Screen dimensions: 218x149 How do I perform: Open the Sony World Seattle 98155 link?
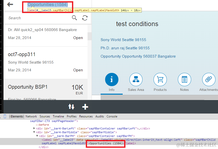point(123,40)
